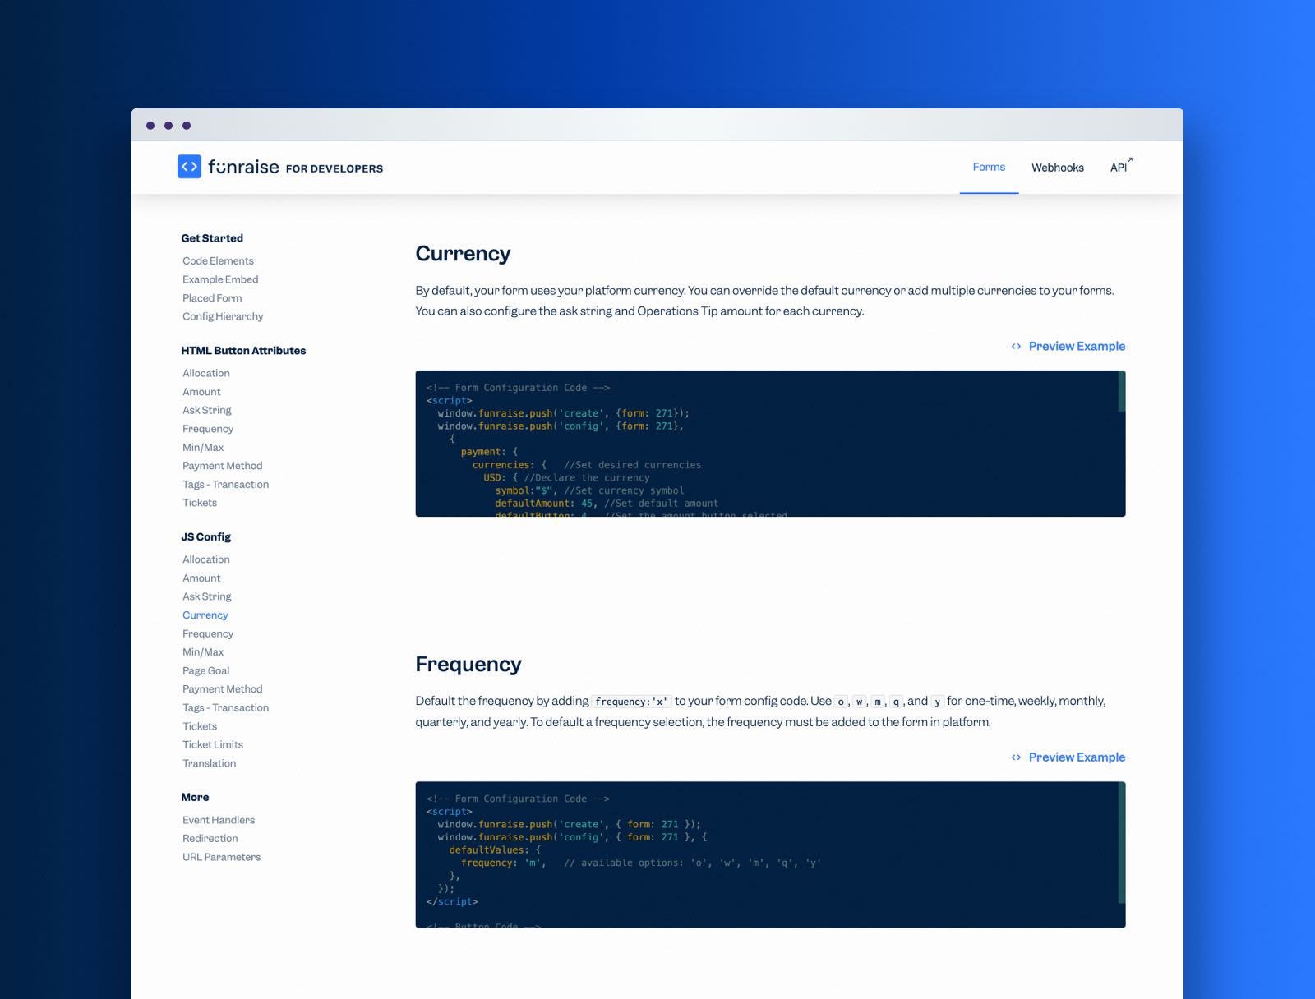Select Min/Max under JS Config
Image resolution: width=1315 pixels, height=999 pixels.
click(203, 652)
